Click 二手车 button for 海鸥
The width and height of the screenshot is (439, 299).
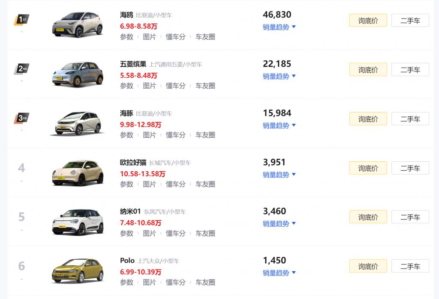click(410, 21)
